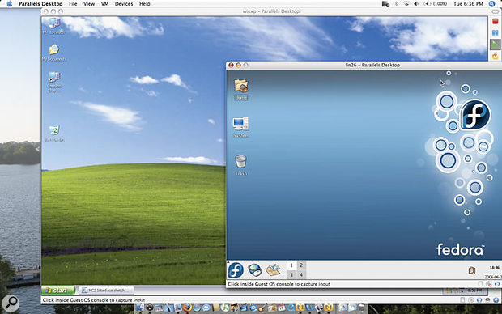Click the orange reset VM arrow in winxp toolbar
The height and width of the screenshot is (314, 502).
coord(496,57)
